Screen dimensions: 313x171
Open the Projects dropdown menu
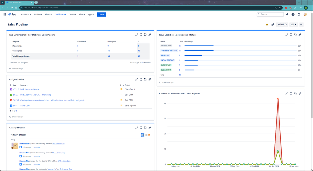[x=38, y=14]
